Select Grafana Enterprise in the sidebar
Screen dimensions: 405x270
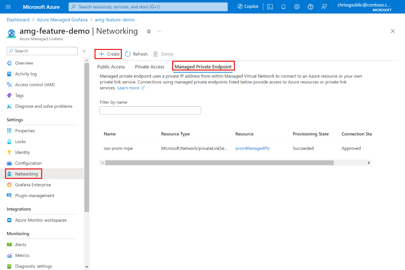(x=33, y=185)
